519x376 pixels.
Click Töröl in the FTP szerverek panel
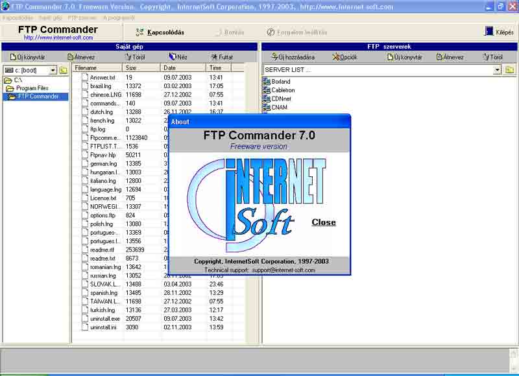coord(493,57)
